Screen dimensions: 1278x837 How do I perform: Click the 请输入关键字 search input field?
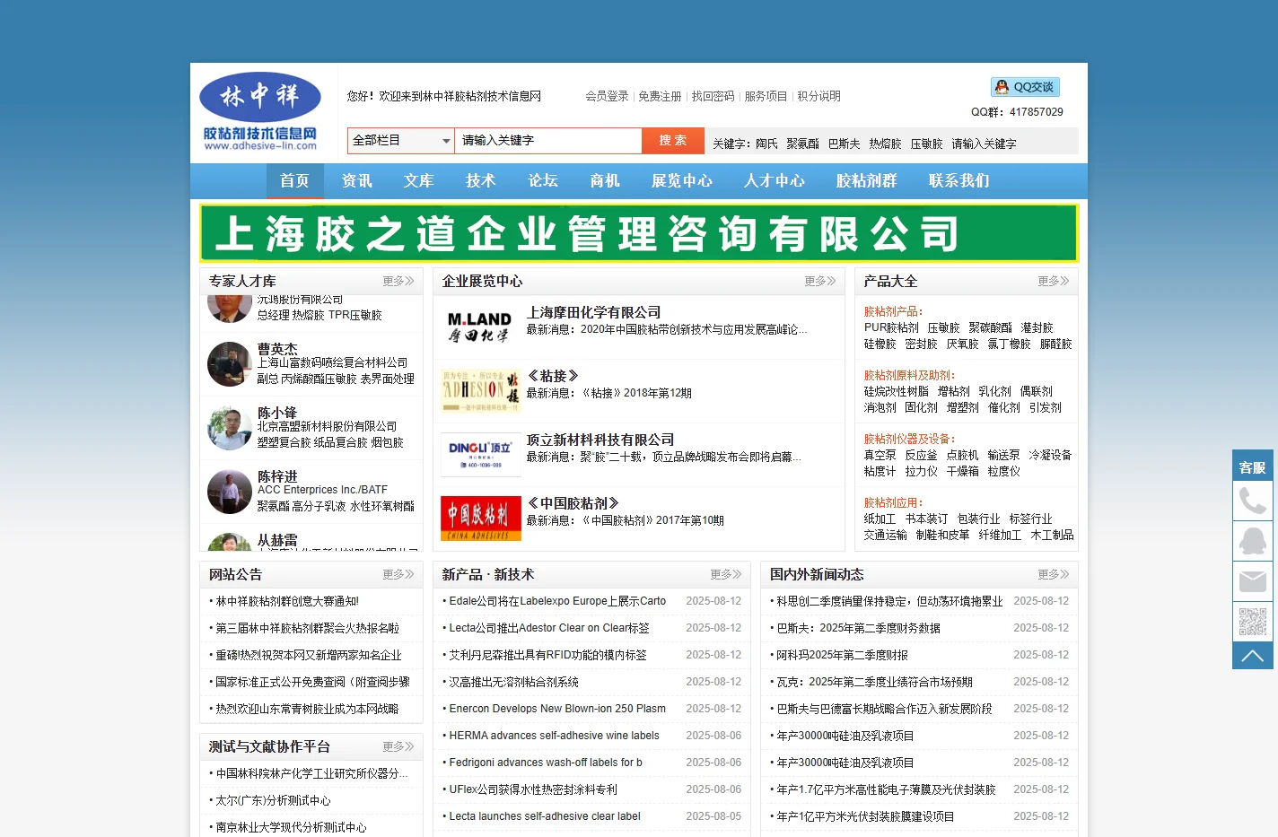[x=548, y=141]
